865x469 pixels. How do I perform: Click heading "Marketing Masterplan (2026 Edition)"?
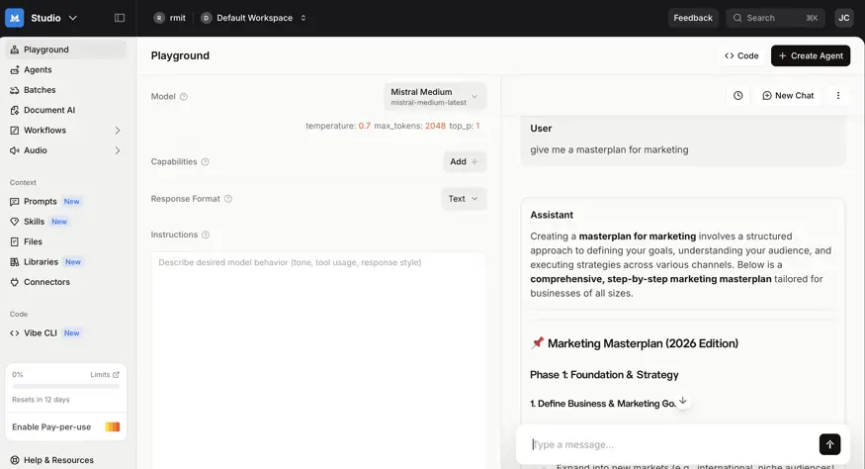(x=643, y=343)
